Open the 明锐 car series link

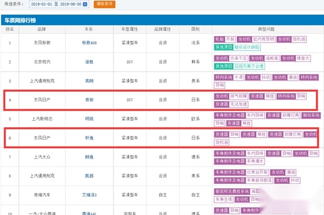89,119
